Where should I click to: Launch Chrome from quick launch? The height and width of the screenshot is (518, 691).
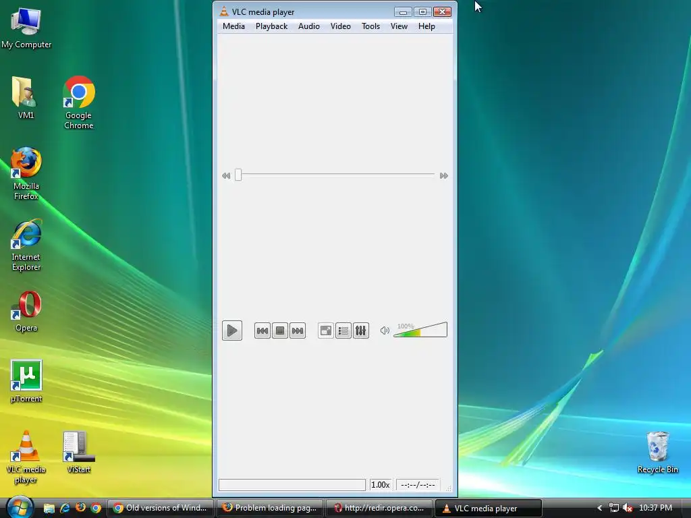pyautogui.click(x=96, y=509)
